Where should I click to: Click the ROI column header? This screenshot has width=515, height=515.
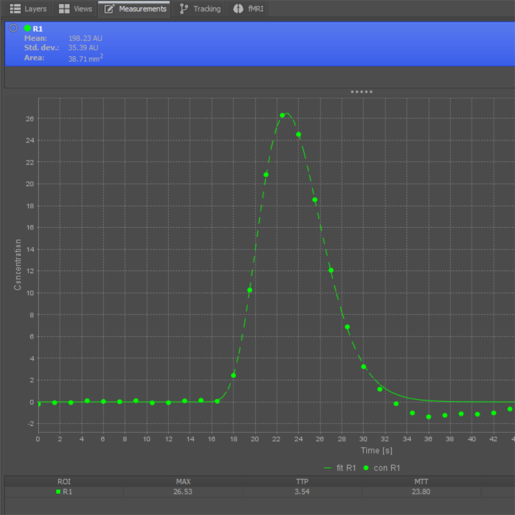pyautogui.click(x=64, y=481)
